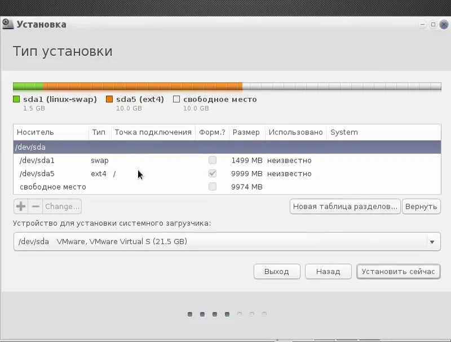This screenshot has height=342, width=451.
Task: Toggle format checkbox for free space row
Action: [213, 187]
